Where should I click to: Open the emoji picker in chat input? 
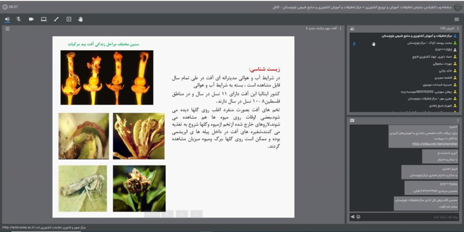click(358, 217)
